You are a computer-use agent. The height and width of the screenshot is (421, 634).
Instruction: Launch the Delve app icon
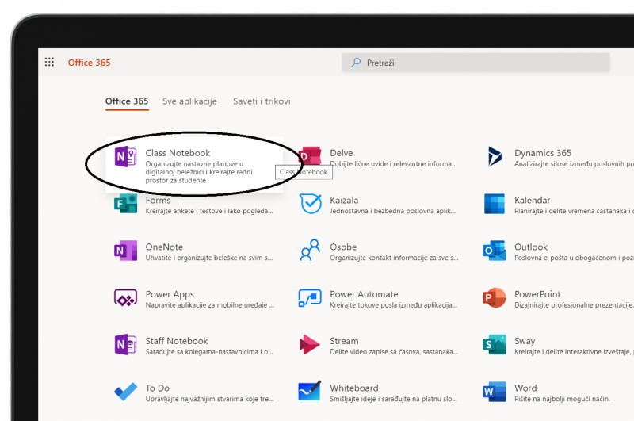(311, 155)
